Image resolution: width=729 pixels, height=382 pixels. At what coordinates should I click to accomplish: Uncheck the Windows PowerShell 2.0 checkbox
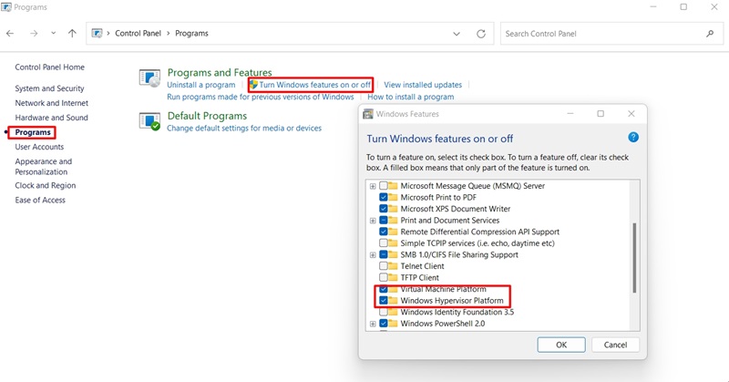click(x=384, y=324)
